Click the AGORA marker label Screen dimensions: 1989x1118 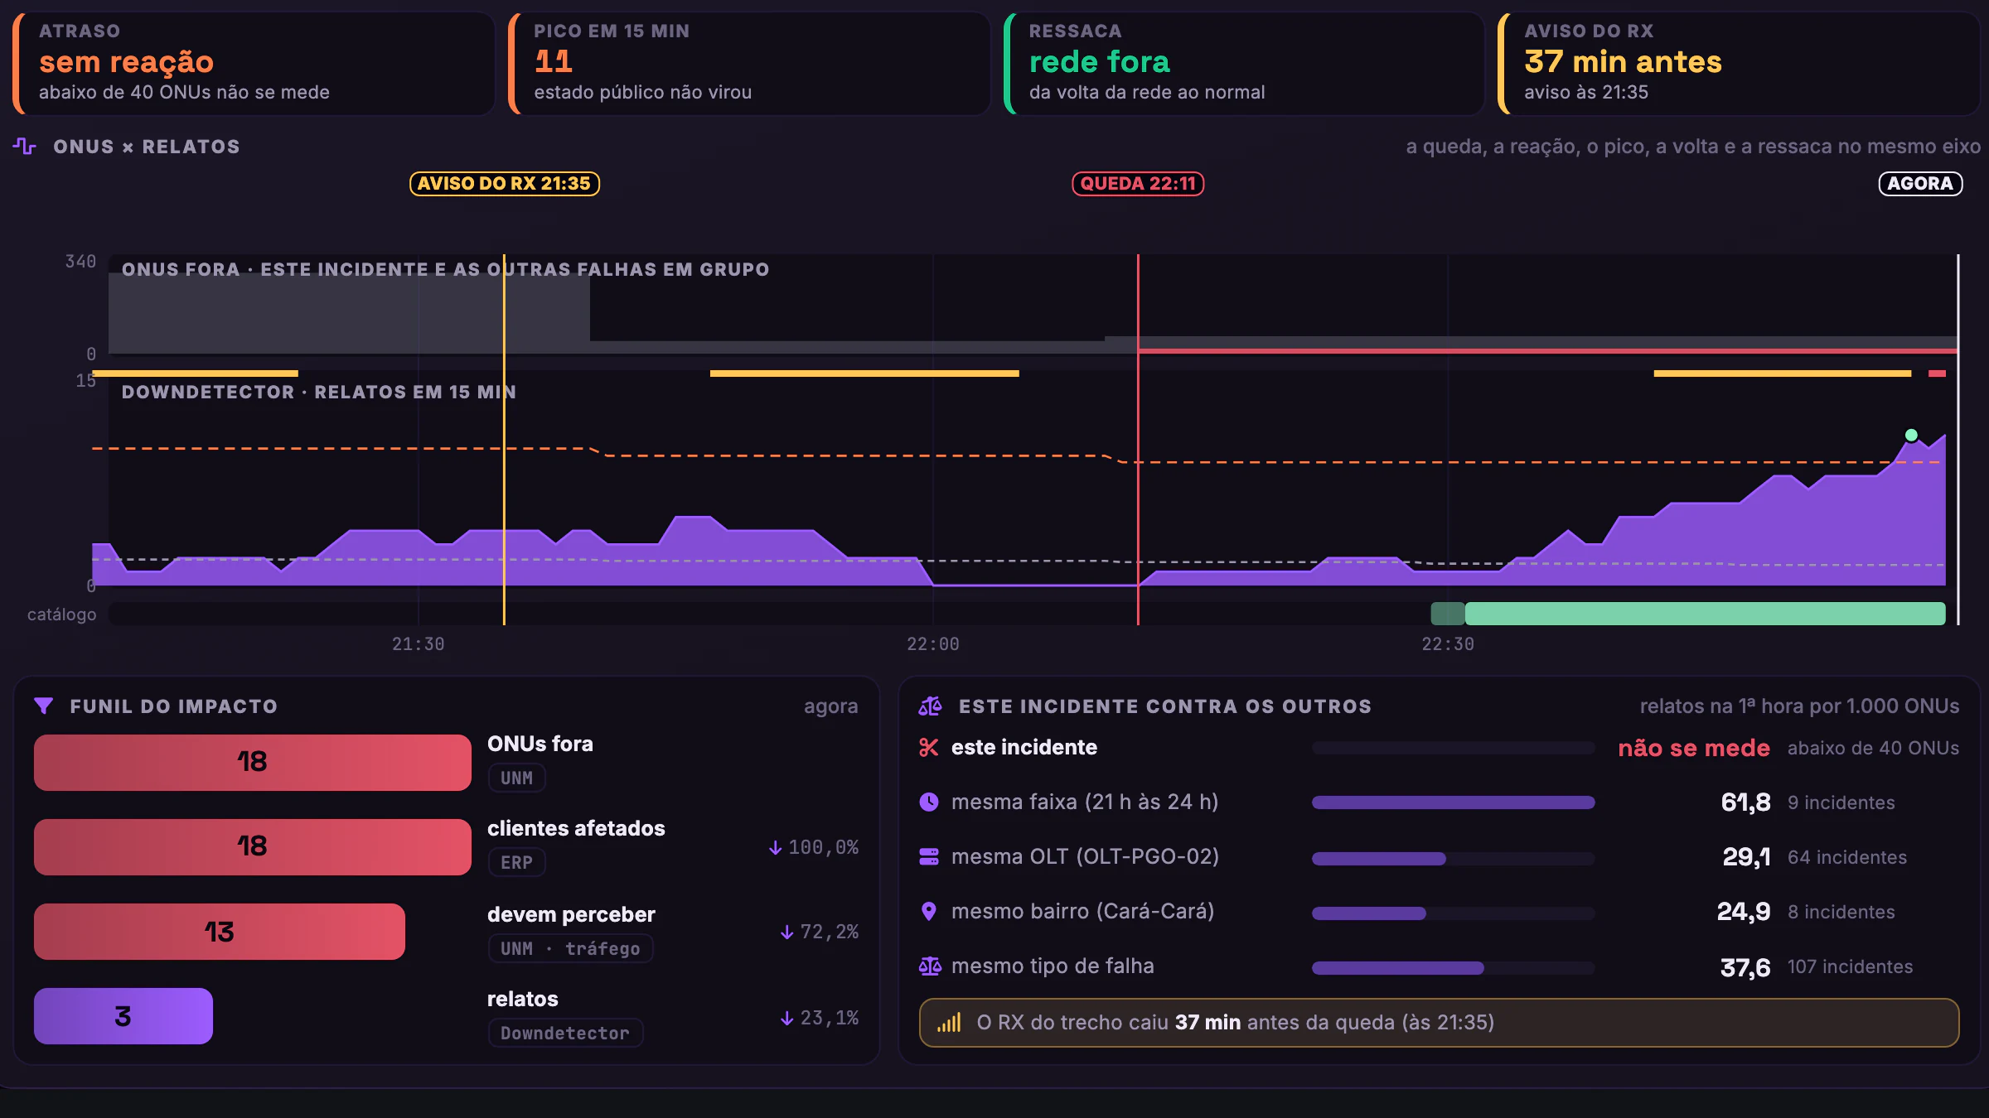pos(1920,184)
